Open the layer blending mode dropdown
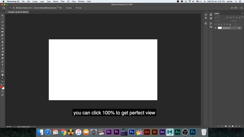 point(222,21)
